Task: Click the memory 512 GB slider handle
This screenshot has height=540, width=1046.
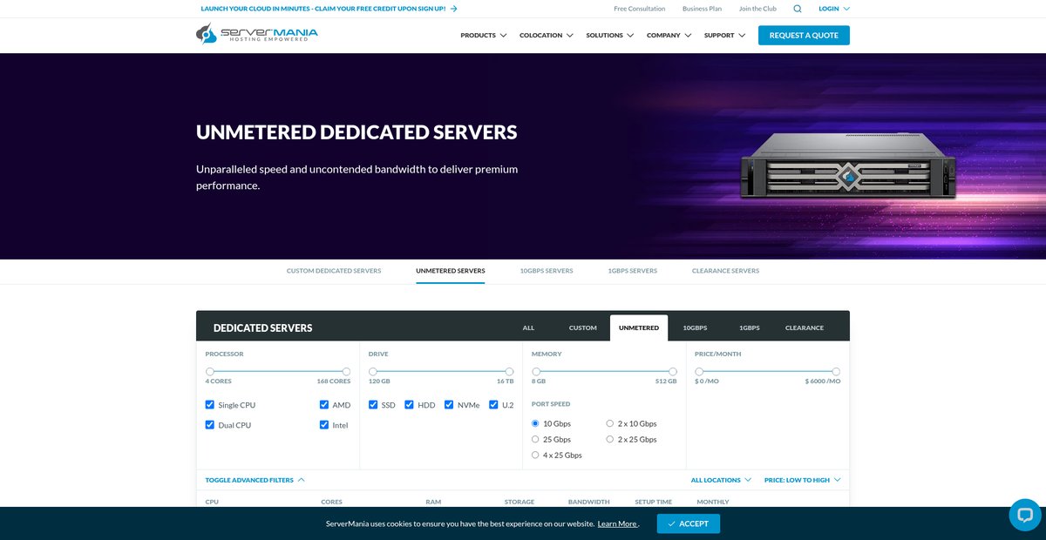Action: pyautogui.click(x=673, y=372)
